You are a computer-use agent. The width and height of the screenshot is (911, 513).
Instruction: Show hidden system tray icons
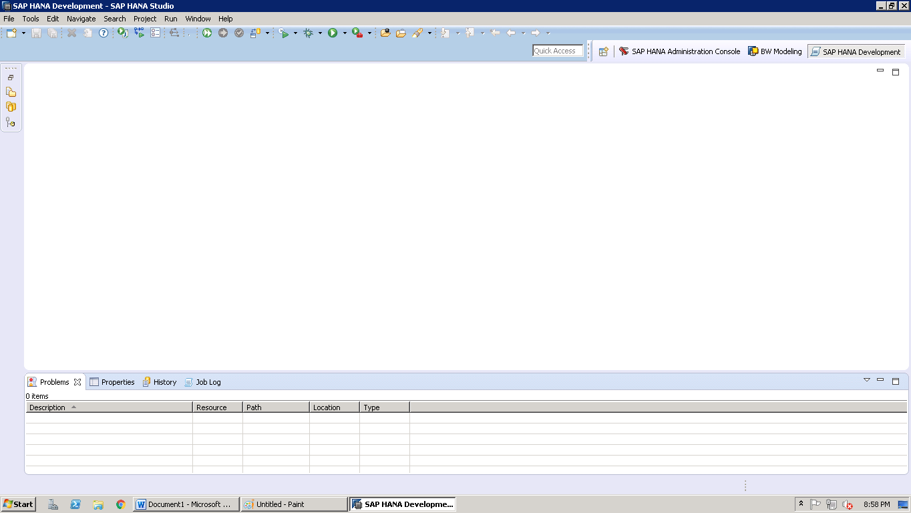801,504
